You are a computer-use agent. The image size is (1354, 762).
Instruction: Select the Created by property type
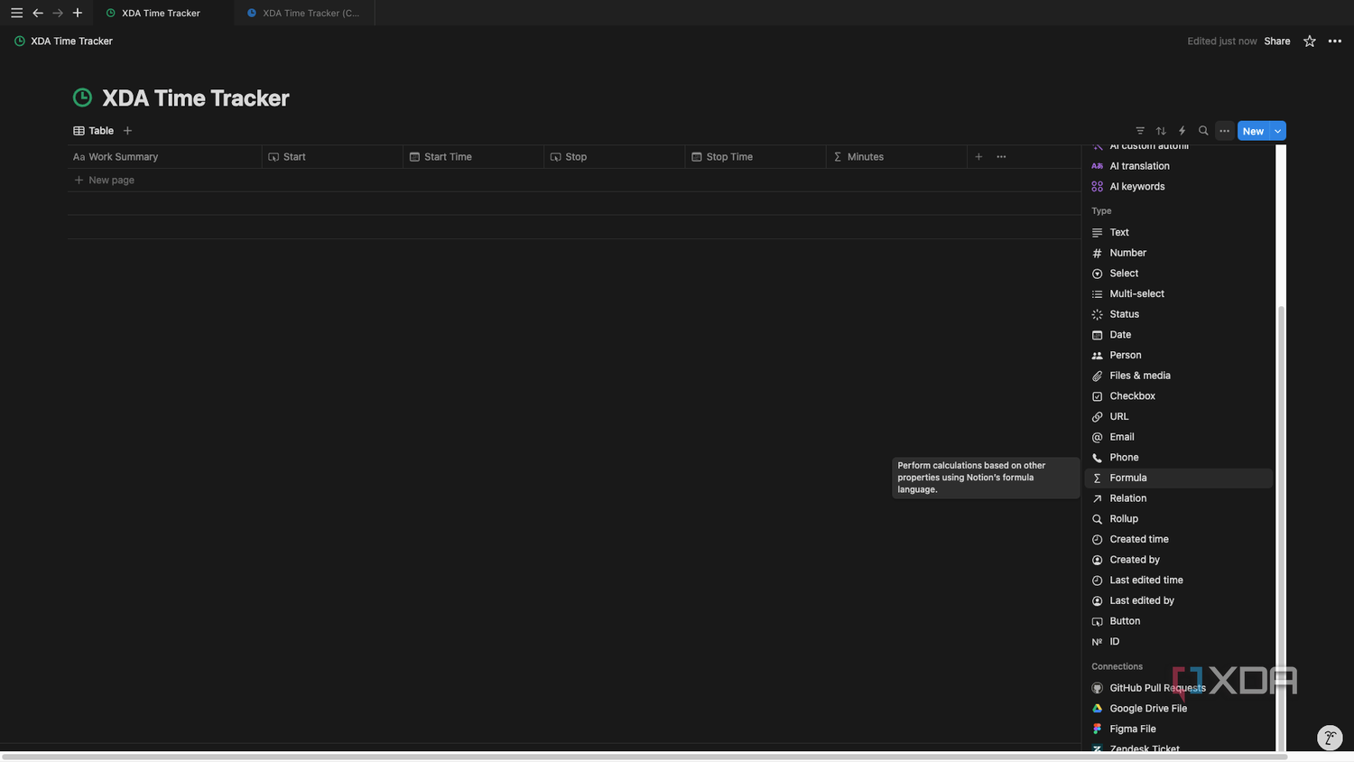(1178, 560)
